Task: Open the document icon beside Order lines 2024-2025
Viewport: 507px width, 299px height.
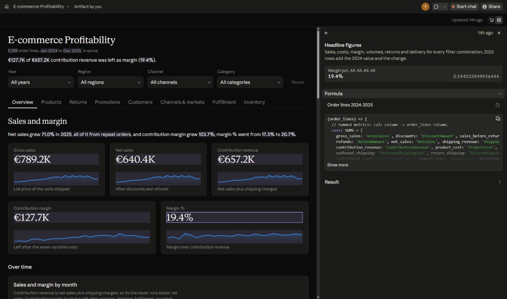Action: [x=498, y=105]
